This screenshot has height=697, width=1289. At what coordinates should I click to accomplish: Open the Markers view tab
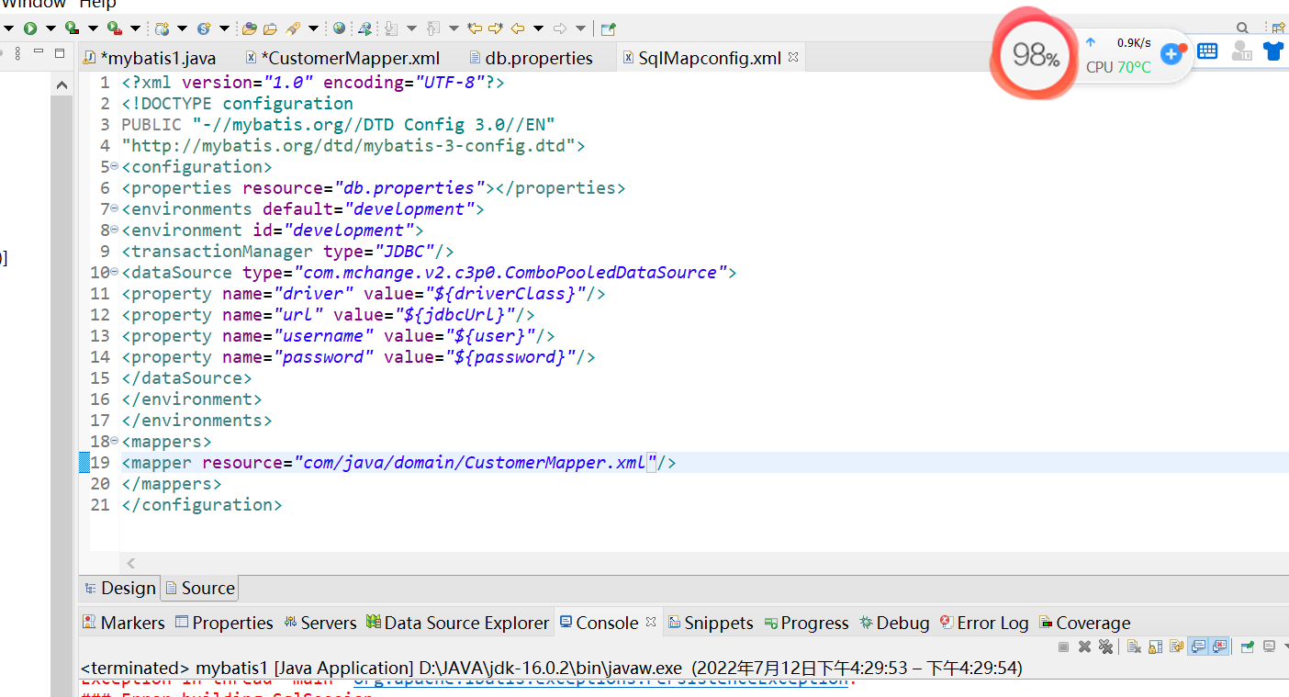coord(124,623)
